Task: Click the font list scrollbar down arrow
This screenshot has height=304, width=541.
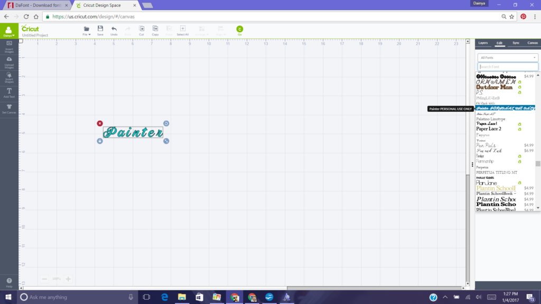Action: (x=538, y=208)
